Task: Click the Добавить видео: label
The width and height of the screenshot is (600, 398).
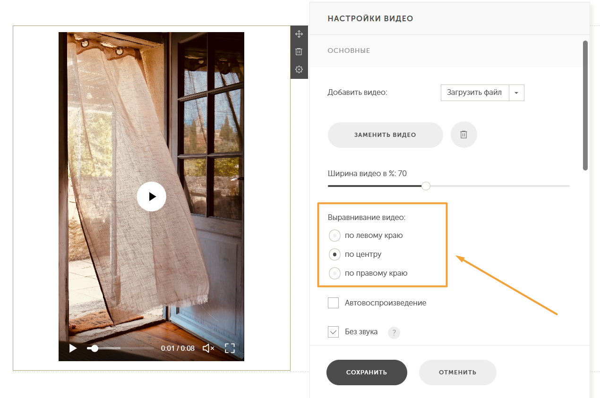Action: pyautogui.click(x=358, y=93)
